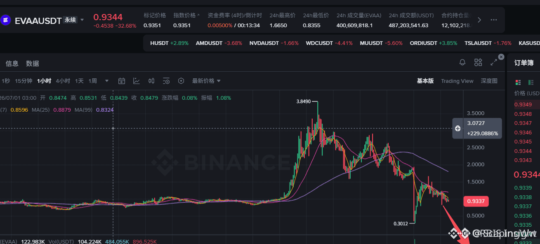
Task: Expand the chart to fullscreen
Action: (494, 63)
